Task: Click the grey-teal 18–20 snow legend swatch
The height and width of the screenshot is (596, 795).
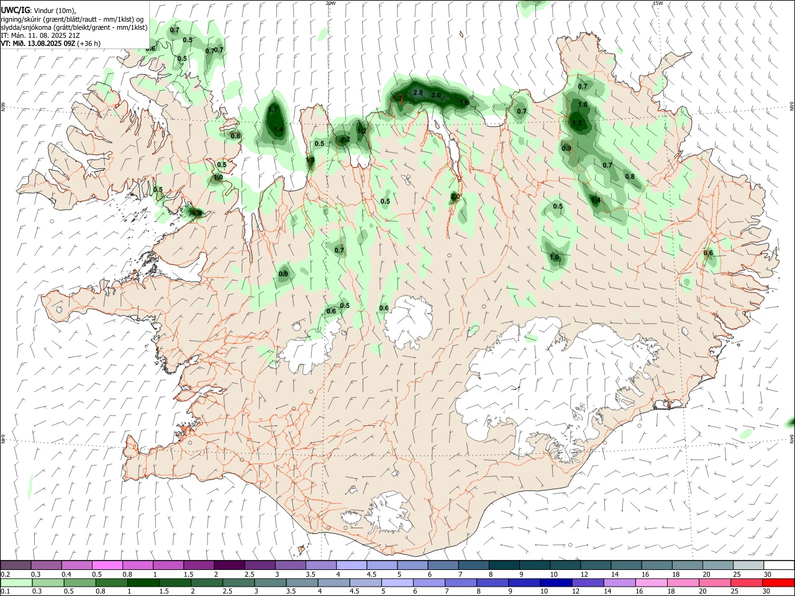Action: [x=688, y=566]
